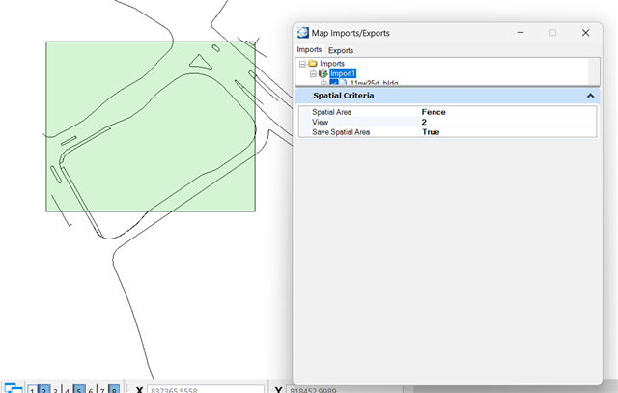Toggle view 2 button
The image size is (618, 393).
point(43,389)
